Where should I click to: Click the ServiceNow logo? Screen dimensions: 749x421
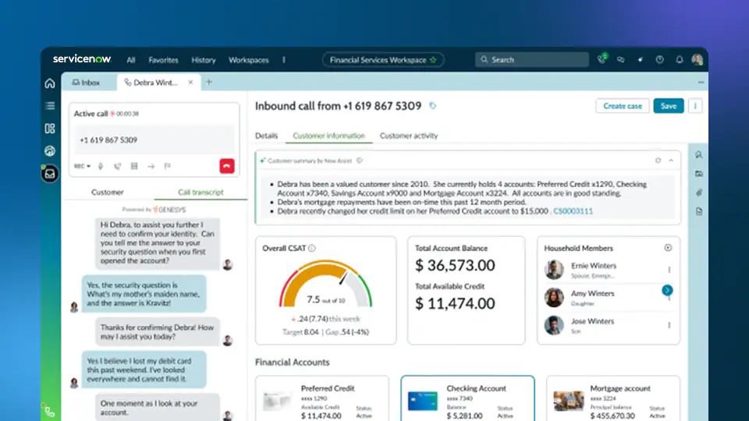click(x=82, y=59)
